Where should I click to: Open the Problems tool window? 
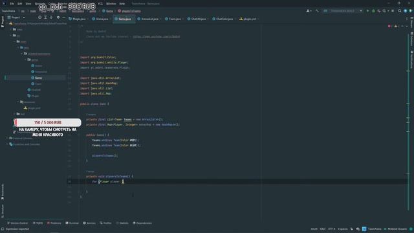(x=54, y=223)
